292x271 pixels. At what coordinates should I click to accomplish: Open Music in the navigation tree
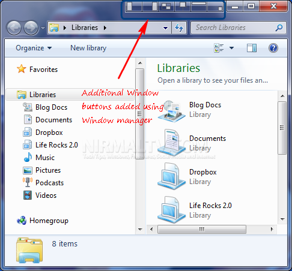pyautogui.click(x=45, y=158)
